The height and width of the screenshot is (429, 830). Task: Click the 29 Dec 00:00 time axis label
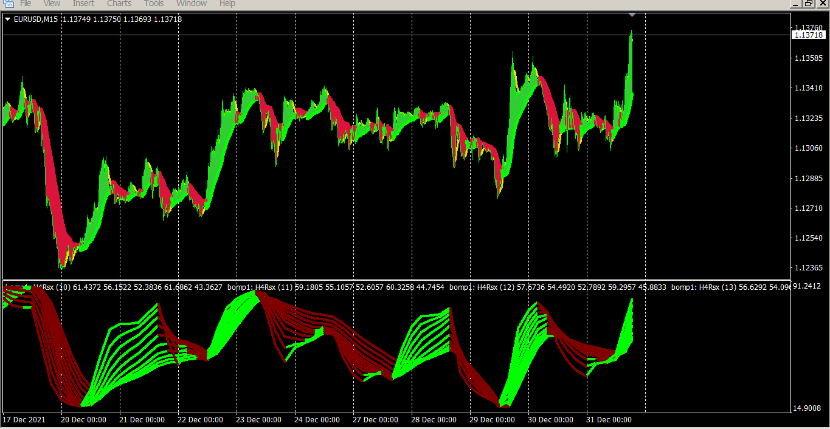pyautogui.click(x=492, y=420)
